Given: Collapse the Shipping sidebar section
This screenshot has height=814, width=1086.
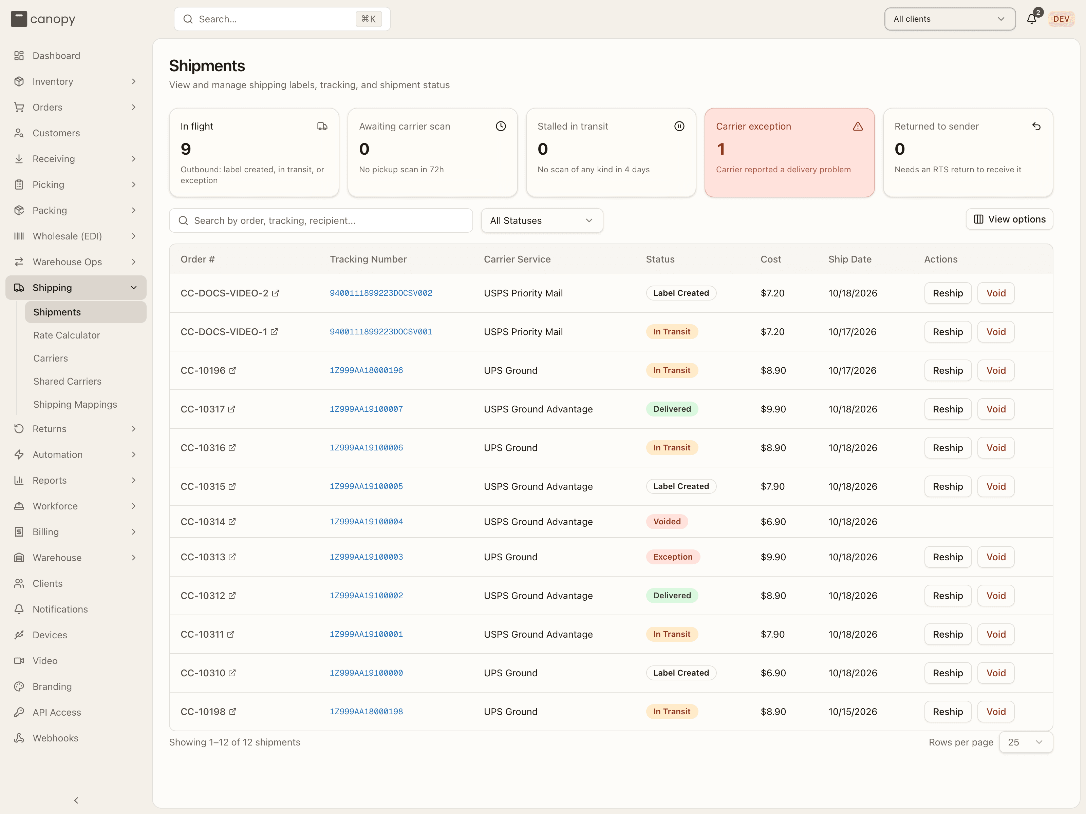Looking at the screenshot, I should (x=76, y=288).
